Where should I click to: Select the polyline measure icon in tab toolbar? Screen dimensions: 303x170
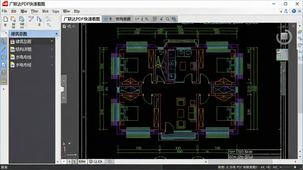(137, 19)
